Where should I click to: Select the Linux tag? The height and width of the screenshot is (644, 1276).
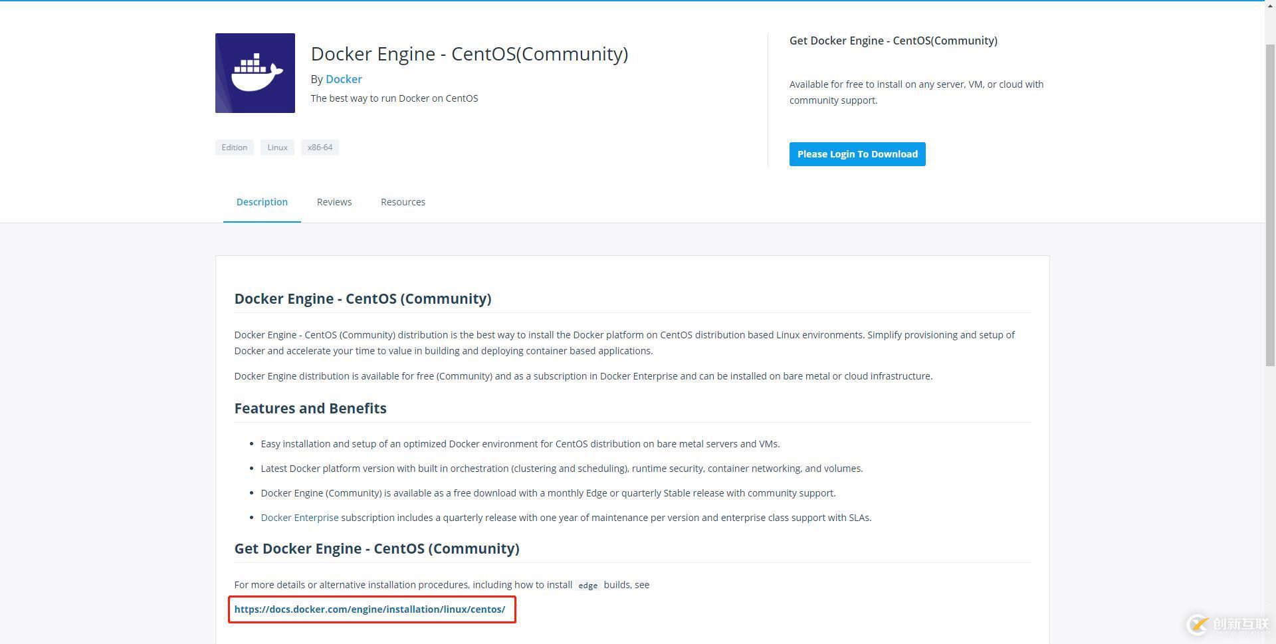click(277, 148)
